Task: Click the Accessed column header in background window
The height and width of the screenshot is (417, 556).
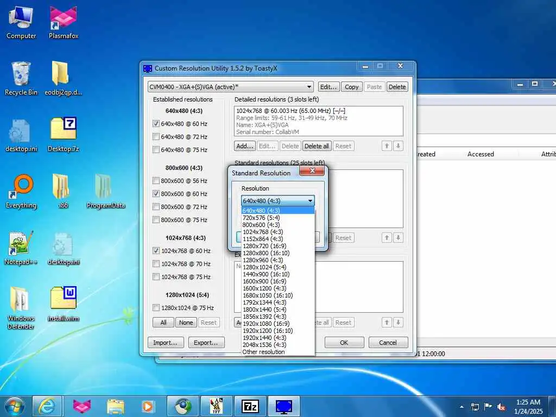Action: click(481, 154)
